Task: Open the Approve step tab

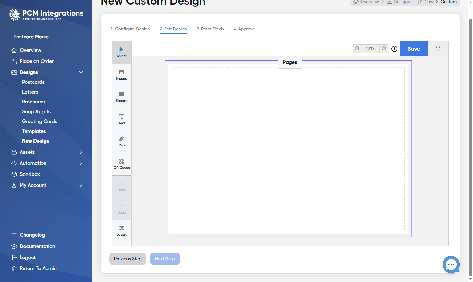Action: pos(244,29)
